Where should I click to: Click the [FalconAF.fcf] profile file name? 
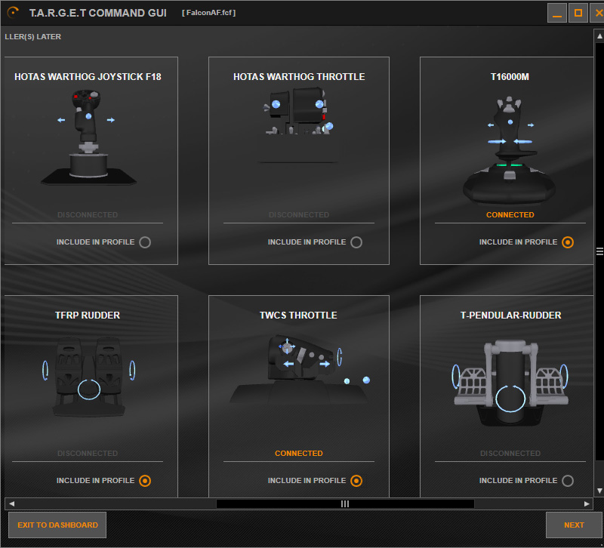tap(209, 13)
